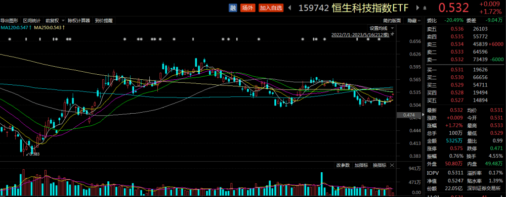506x197 pixels.
Task: Open the 前复权 adjustment dropdown
Action: [x=55, y=21]
